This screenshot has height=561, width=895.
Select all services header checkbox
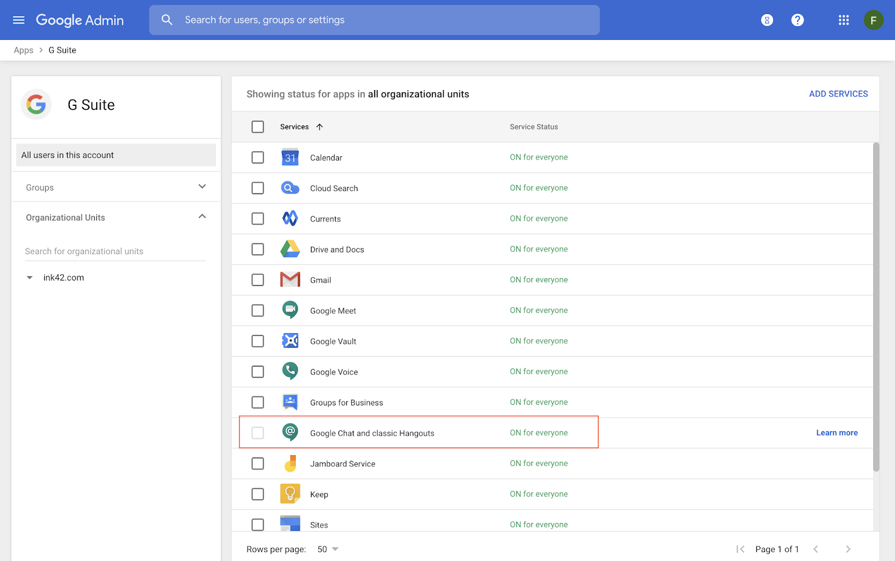click(x=258, y=127)
